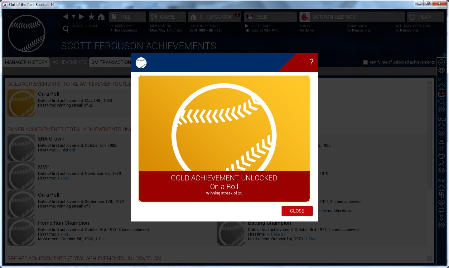Image resolution: width=449 pixels, height=268 pixels.
Task: Switch to the MANAGER HISTORY tab
Action: pos(26,62)
